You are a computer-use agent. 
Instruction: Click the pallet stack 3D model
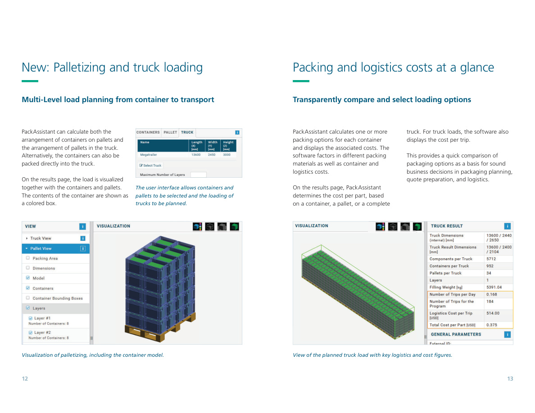(x=160, y=288)
